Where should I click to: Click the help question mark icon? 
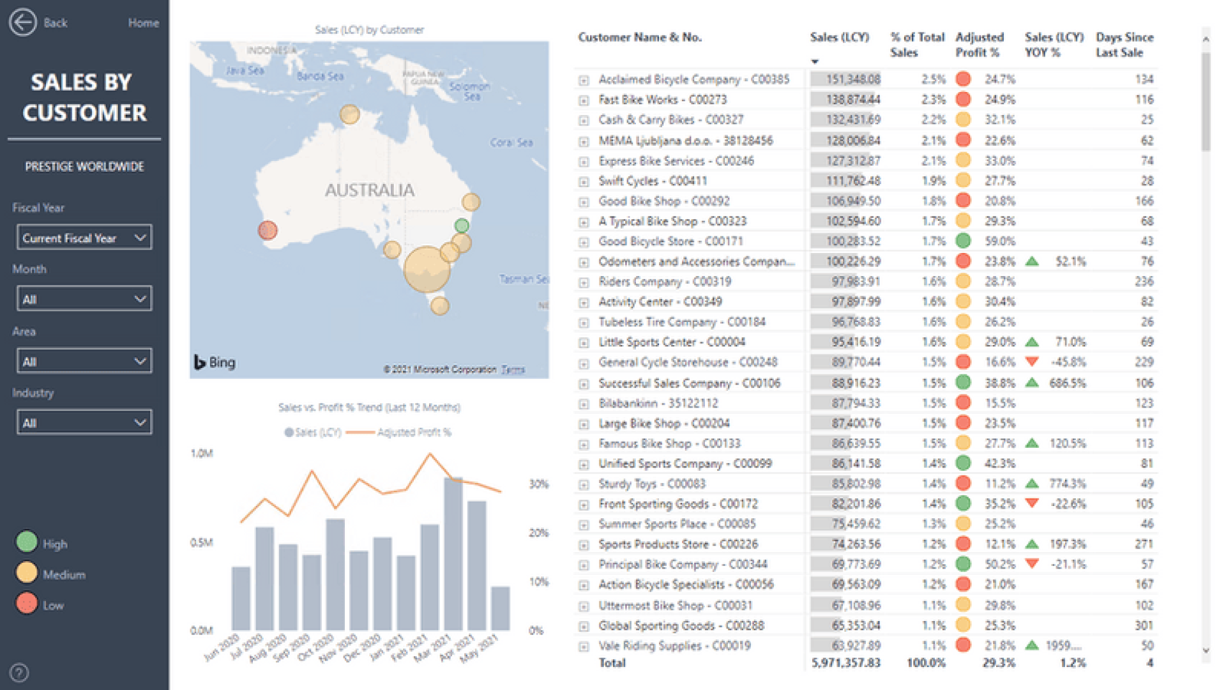tap(19, 672)
